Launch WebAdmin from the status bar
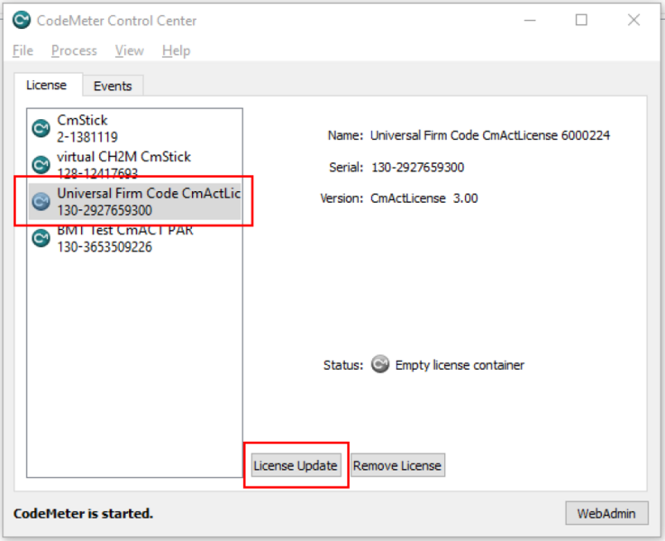Screen dimensions: 665x541 (x=606, y=513)
